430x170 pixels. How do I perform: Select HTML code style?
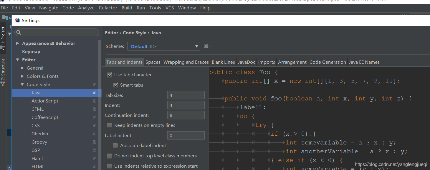click(38, 167)
